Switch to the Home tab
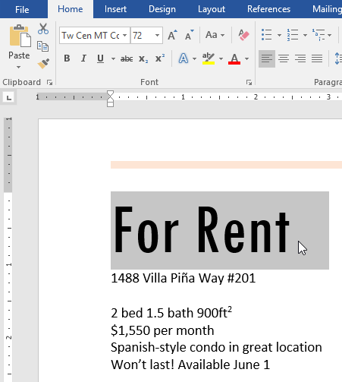 point(71,9)
